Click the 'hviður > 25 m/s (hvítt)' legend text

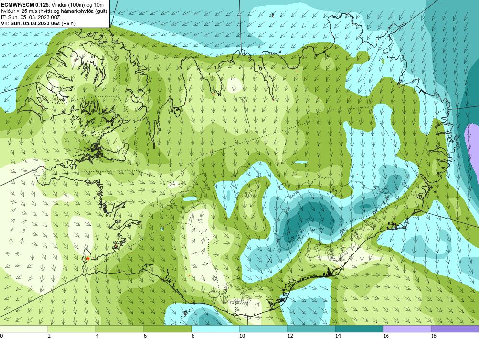(26, 11)
